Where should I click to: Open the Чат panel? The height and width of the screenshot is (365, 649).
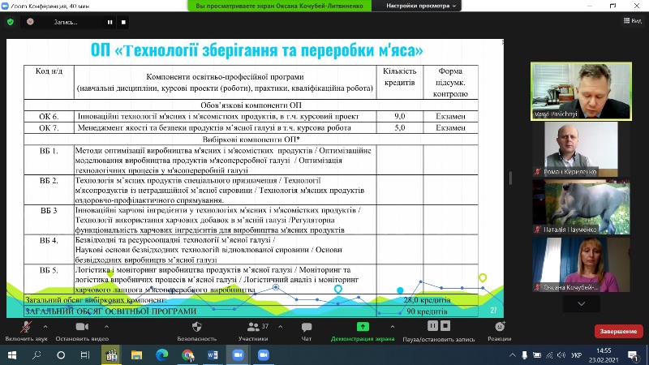[307, 331]
